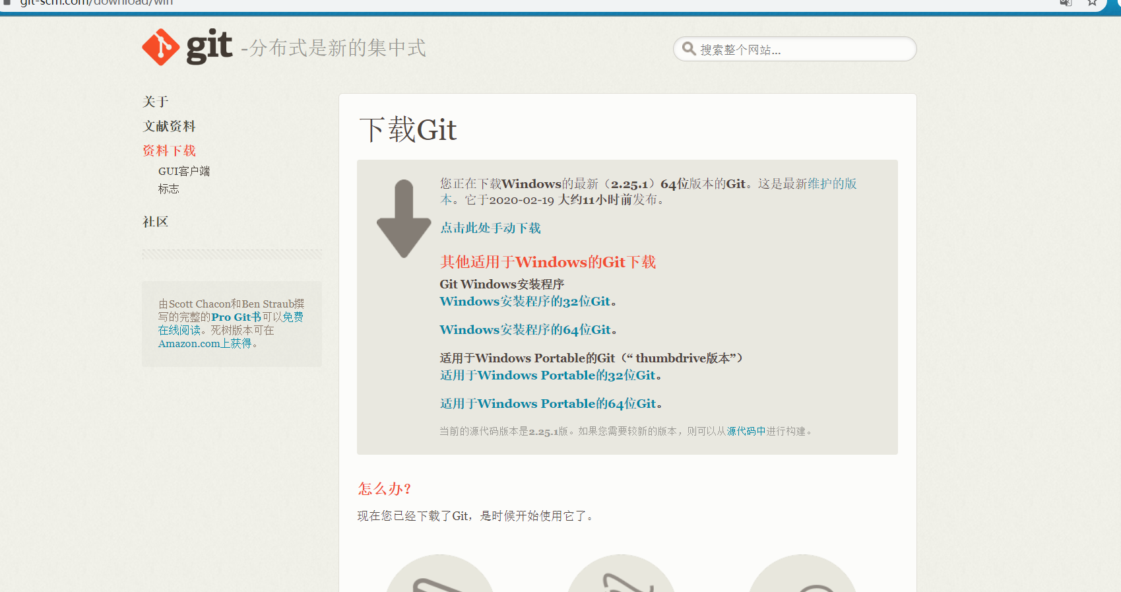
Task: Click the translate page icon in address bar
Action: tap(1066, 3)
